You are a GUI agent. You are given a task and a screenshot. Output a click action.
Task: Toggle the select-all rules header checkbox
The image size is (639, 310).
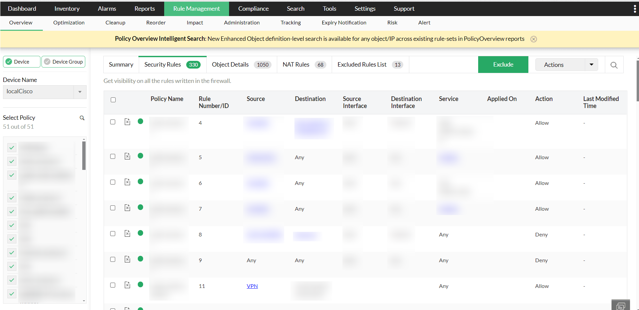pyautogui.click(x=113, y=100)
